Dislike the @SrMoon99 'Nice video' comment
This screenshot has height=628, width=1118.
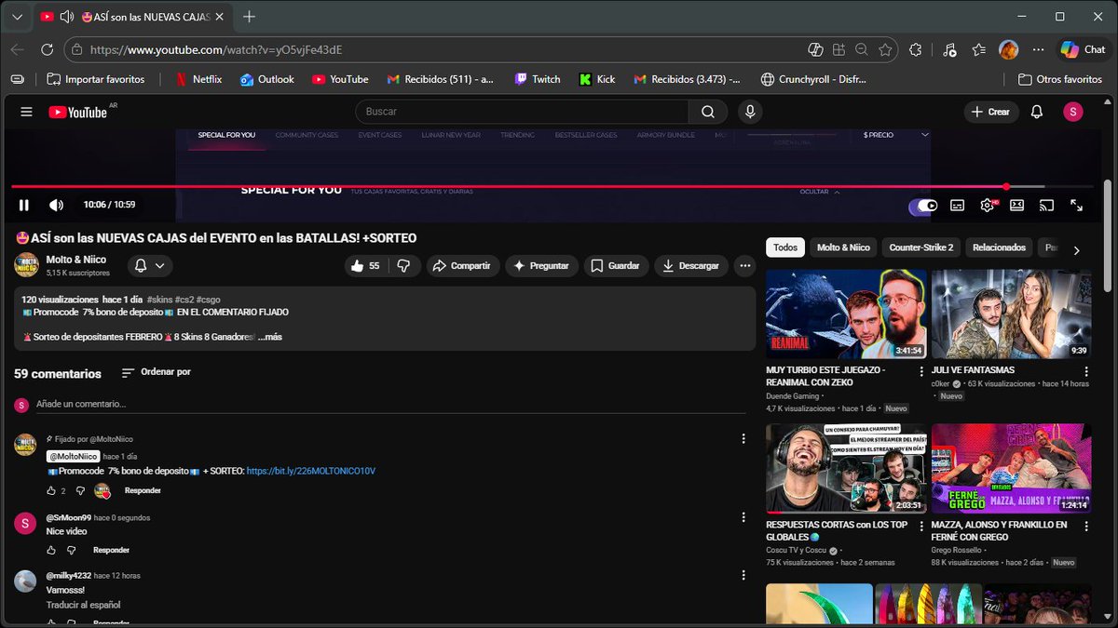point(71,550)
